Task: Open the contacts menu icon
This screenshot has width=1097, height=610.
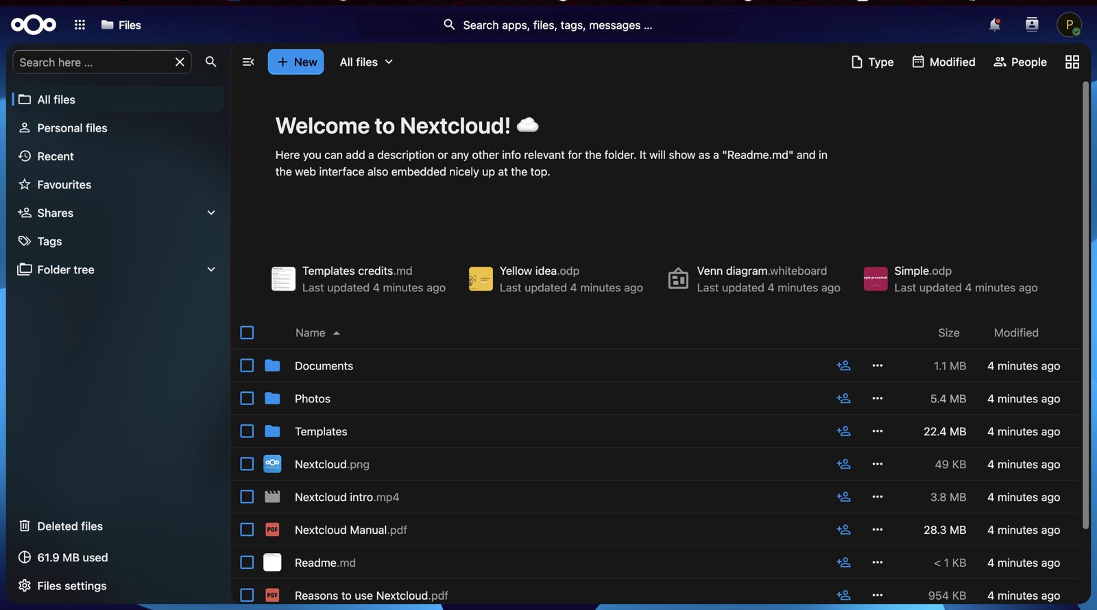Action: 1032,25
